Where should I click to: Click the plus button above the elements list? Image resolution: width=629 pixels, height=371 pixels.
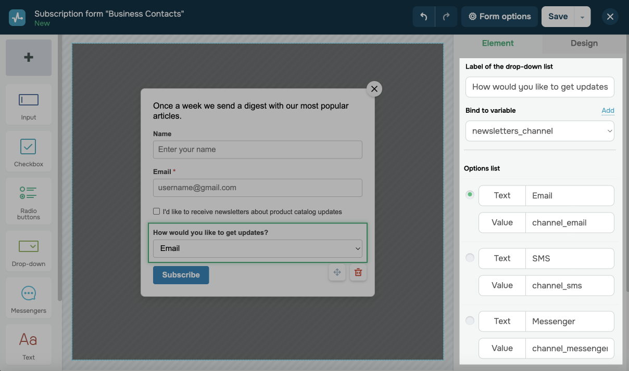coord(29,58)
